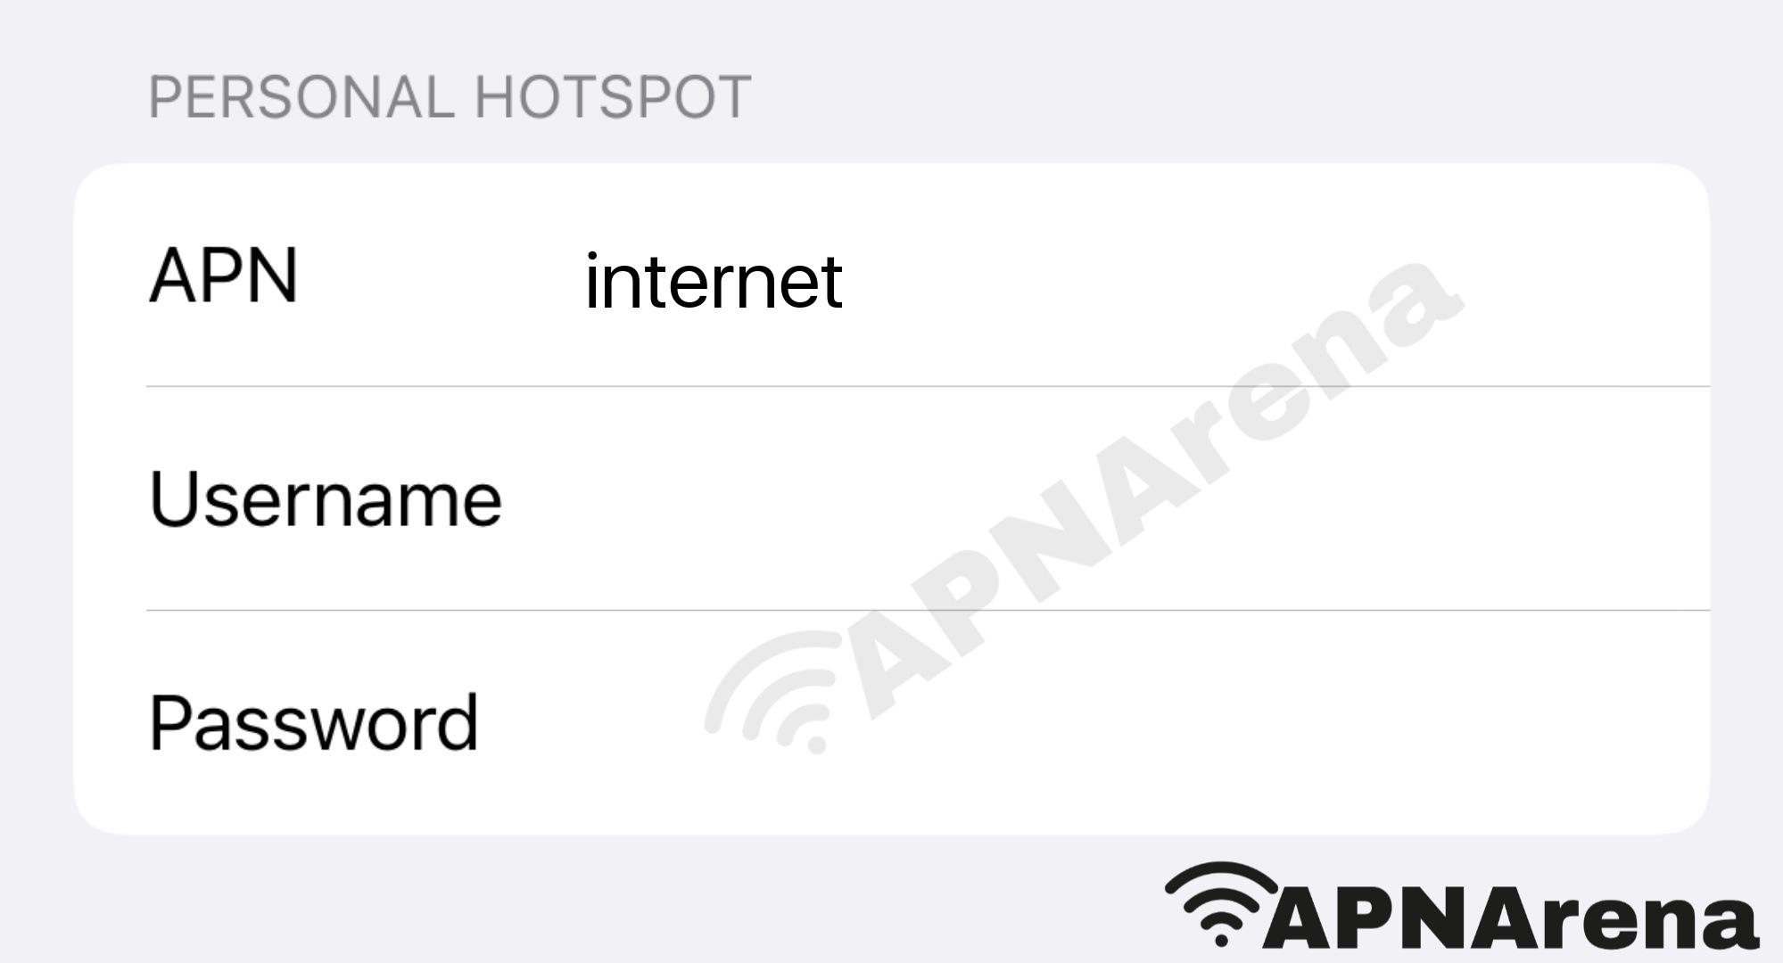The width and height of the screenshot is (1783, 963).
Task: Click the Username label row
Action: pyautogui.click(x=890, y=500)
